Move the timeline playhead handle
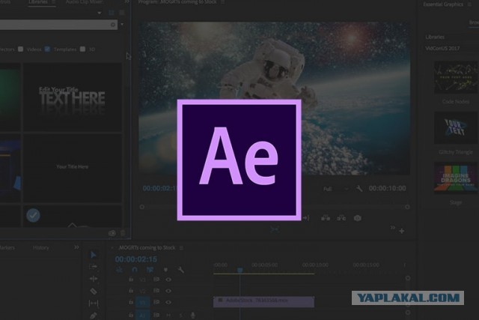479x320 pixels. pyautogui.click(x=240, y=270)
